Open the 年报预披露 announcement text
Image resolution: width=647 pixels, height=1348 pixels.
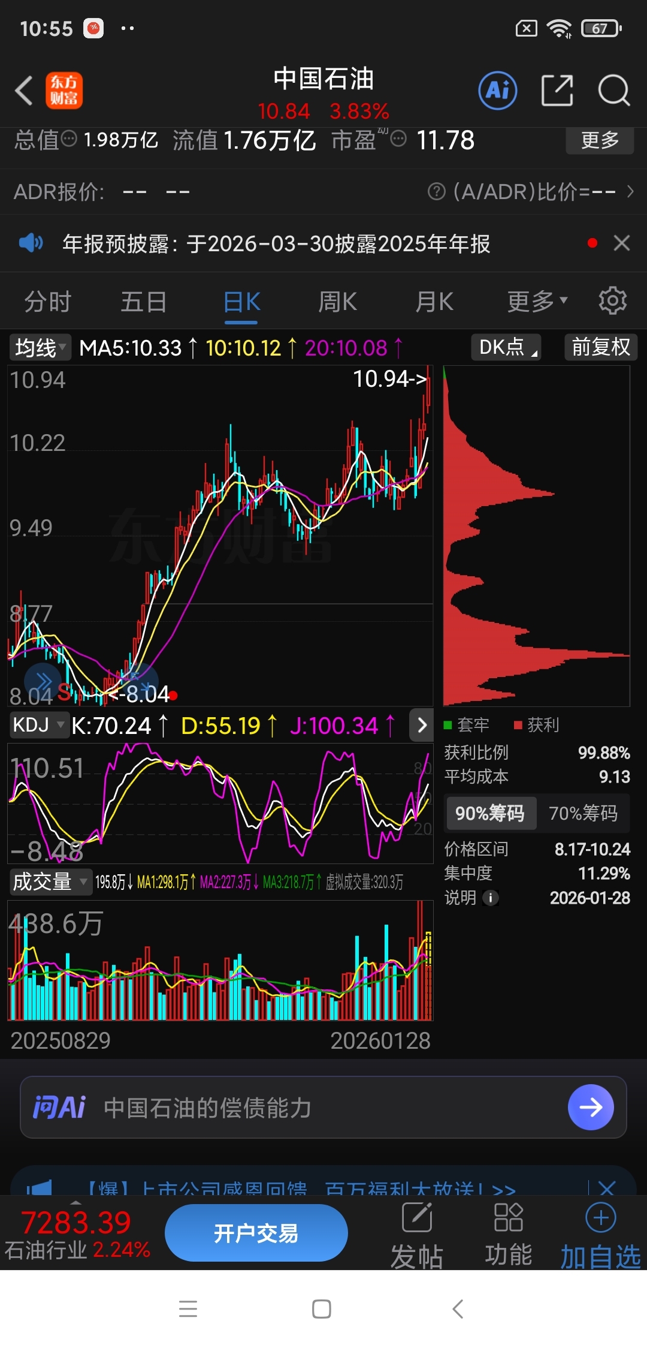pos(276,243)
